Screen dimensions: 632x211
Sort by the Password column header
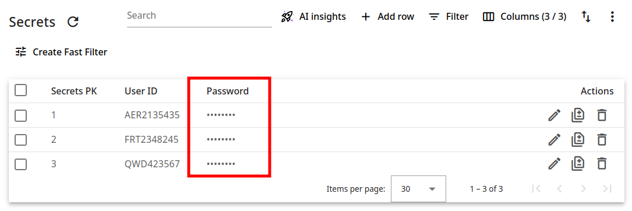(x=228, y=91)
